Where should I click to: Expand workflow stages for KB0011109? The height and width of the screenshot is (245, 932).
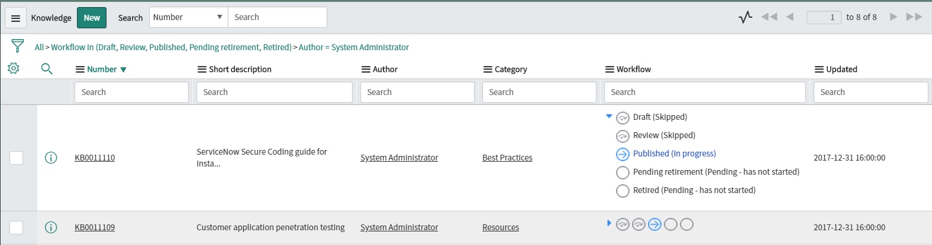point(609,223)
